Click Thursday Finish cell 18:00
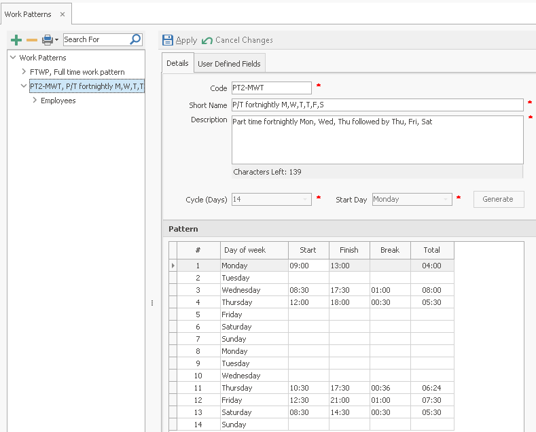 click(349, 302)
